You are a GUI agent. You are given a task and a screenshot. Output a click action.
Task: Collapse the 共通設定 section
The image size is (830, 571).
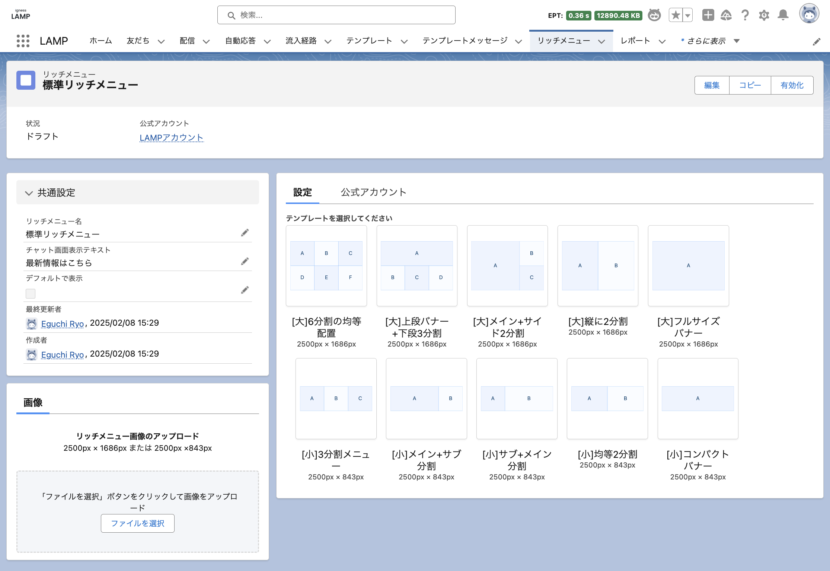coord(29,193)
